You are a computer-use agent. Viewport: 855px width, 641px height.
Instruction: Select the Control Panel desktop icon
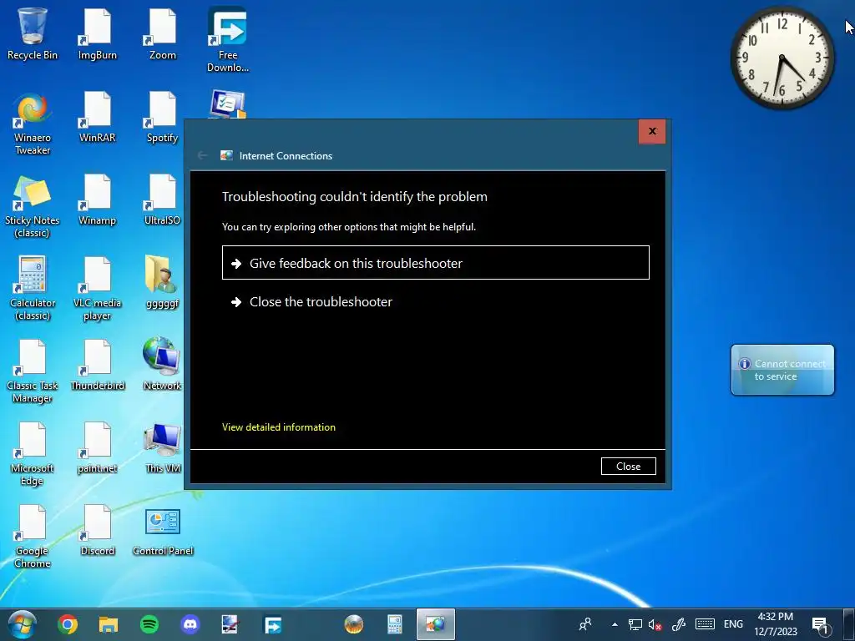click(163, 532)
